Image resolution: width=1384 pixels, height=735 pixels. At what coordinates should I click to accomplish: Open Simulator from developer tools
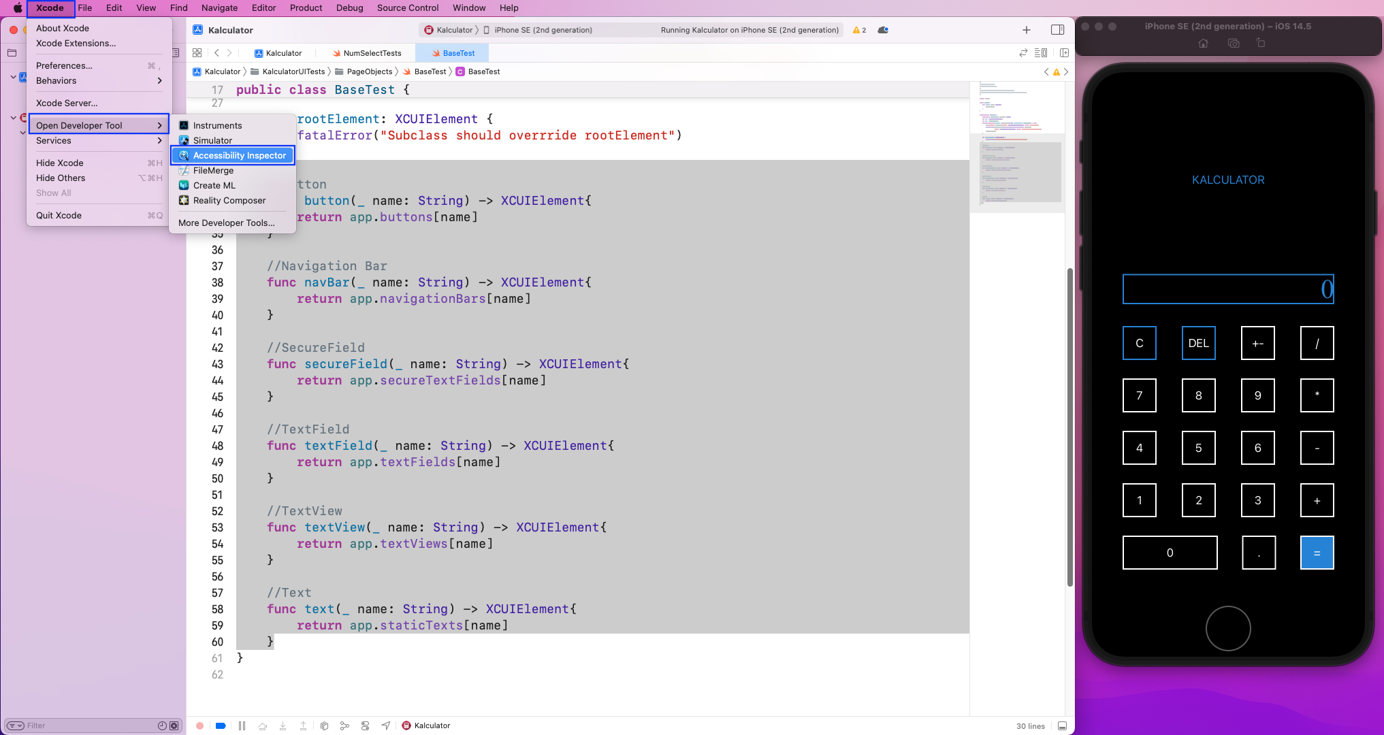tap(212, 139)
